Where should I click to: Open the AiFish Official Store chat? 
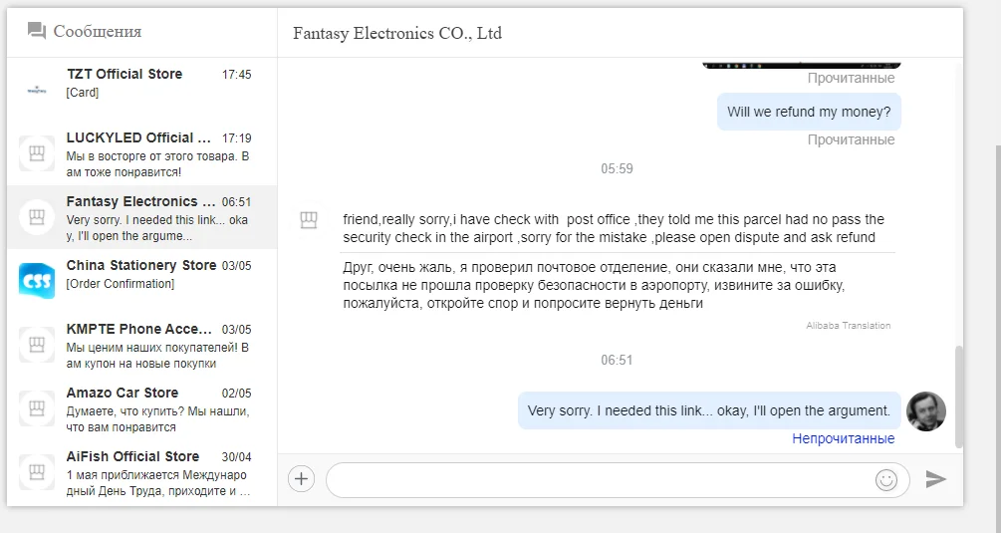[x=141, y=472]
